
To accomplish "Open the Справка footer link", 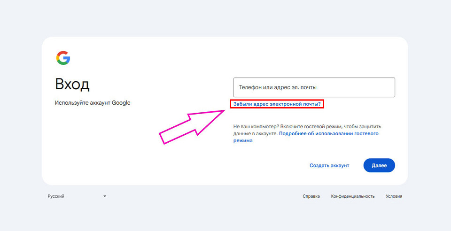I will pos(311,196).
